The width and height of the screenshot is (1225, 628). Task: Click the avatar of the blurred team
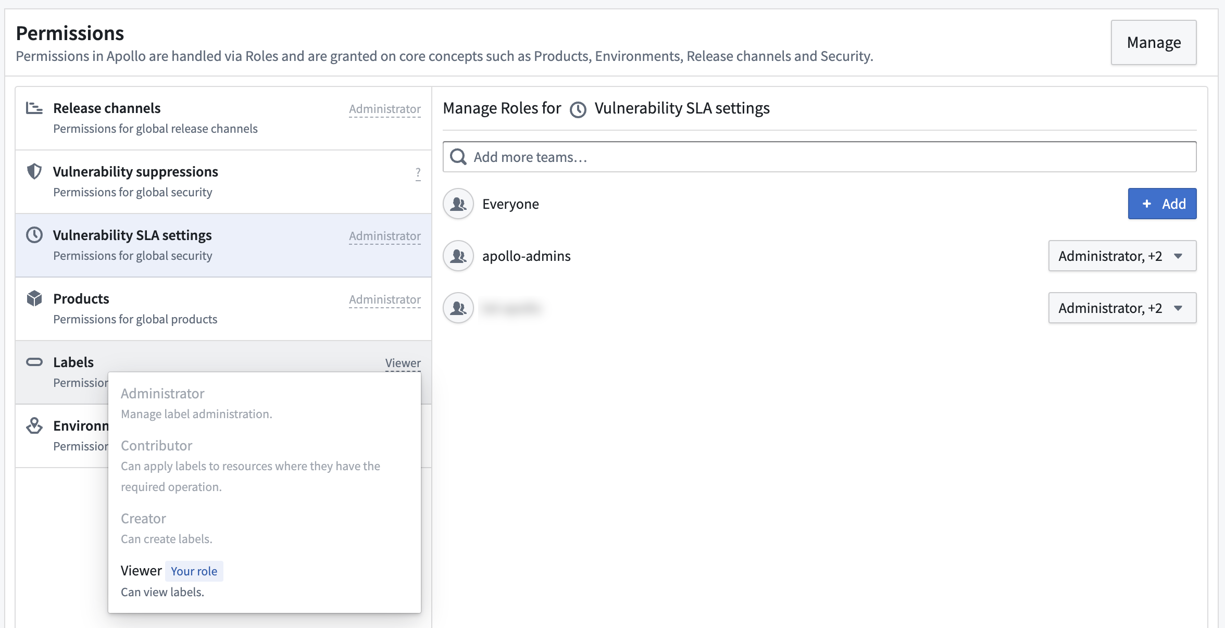(x=458, y=308)
